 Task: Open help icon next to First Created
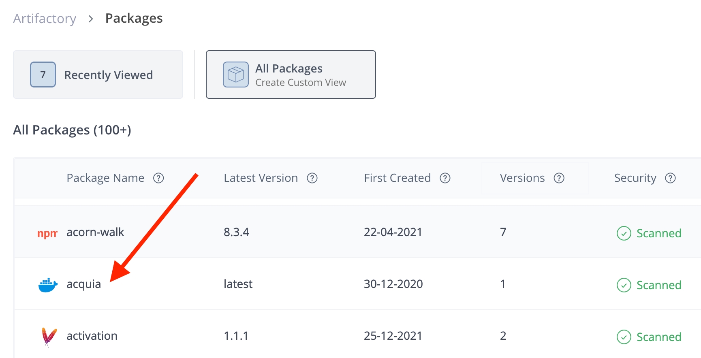(445, 178)
